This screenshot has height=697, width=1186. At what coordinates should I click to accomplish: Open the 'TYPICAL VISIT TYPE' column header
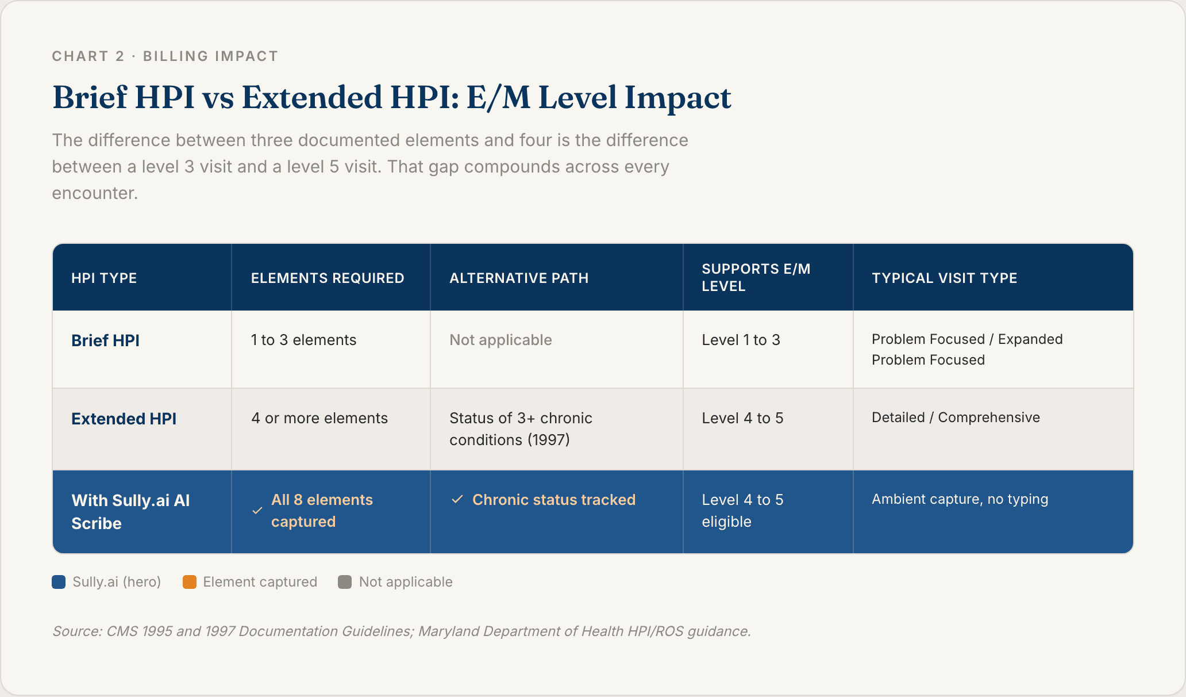(944, 278)
